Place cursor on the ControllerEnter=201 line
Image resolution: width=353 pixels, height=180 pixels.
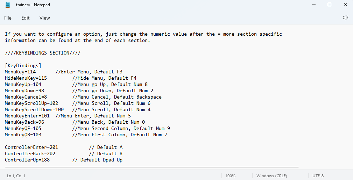31,147
